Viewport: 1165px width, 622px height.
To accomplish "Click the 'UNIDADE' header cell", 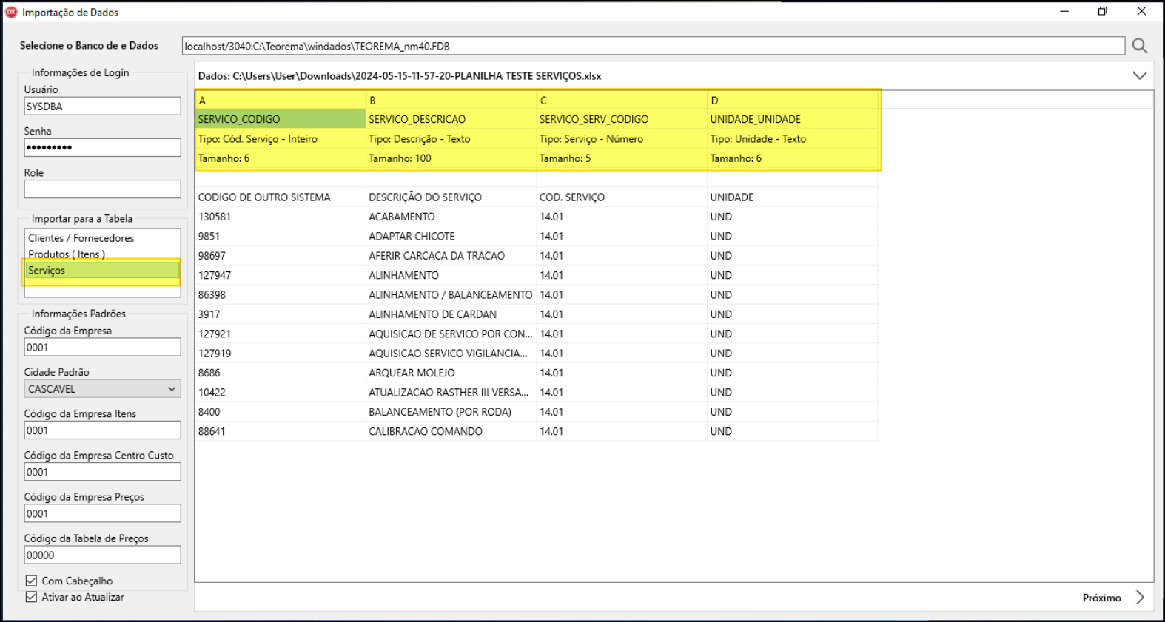I will [793, 197].
